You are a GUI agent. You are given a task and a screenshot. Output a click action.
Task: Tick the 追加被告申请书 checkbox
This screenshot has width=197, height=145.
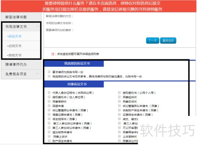pyautogui.click(x=49, y=132)
